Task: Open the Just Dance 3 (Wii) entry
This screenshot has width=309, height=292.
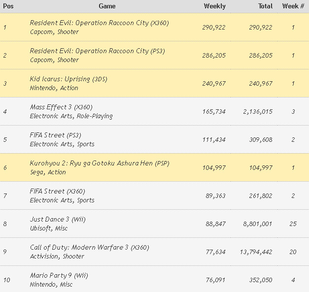Action: 58,220
